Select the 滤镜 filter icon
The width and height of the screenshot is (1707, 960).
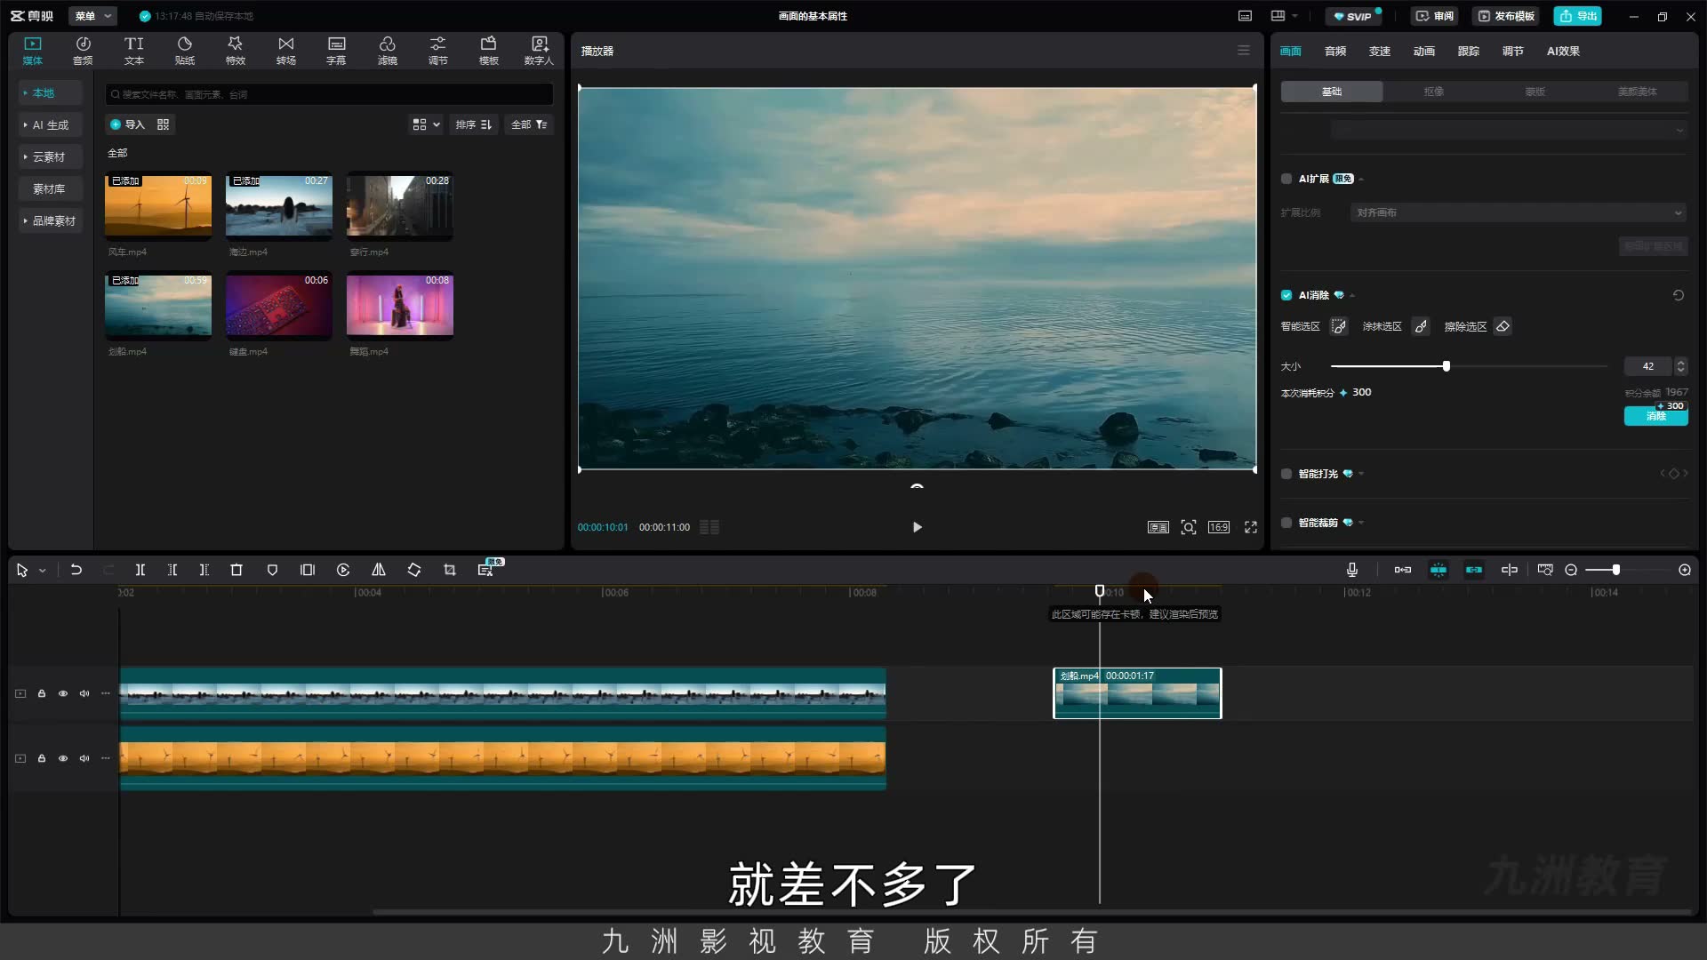(x=387, y=51)
